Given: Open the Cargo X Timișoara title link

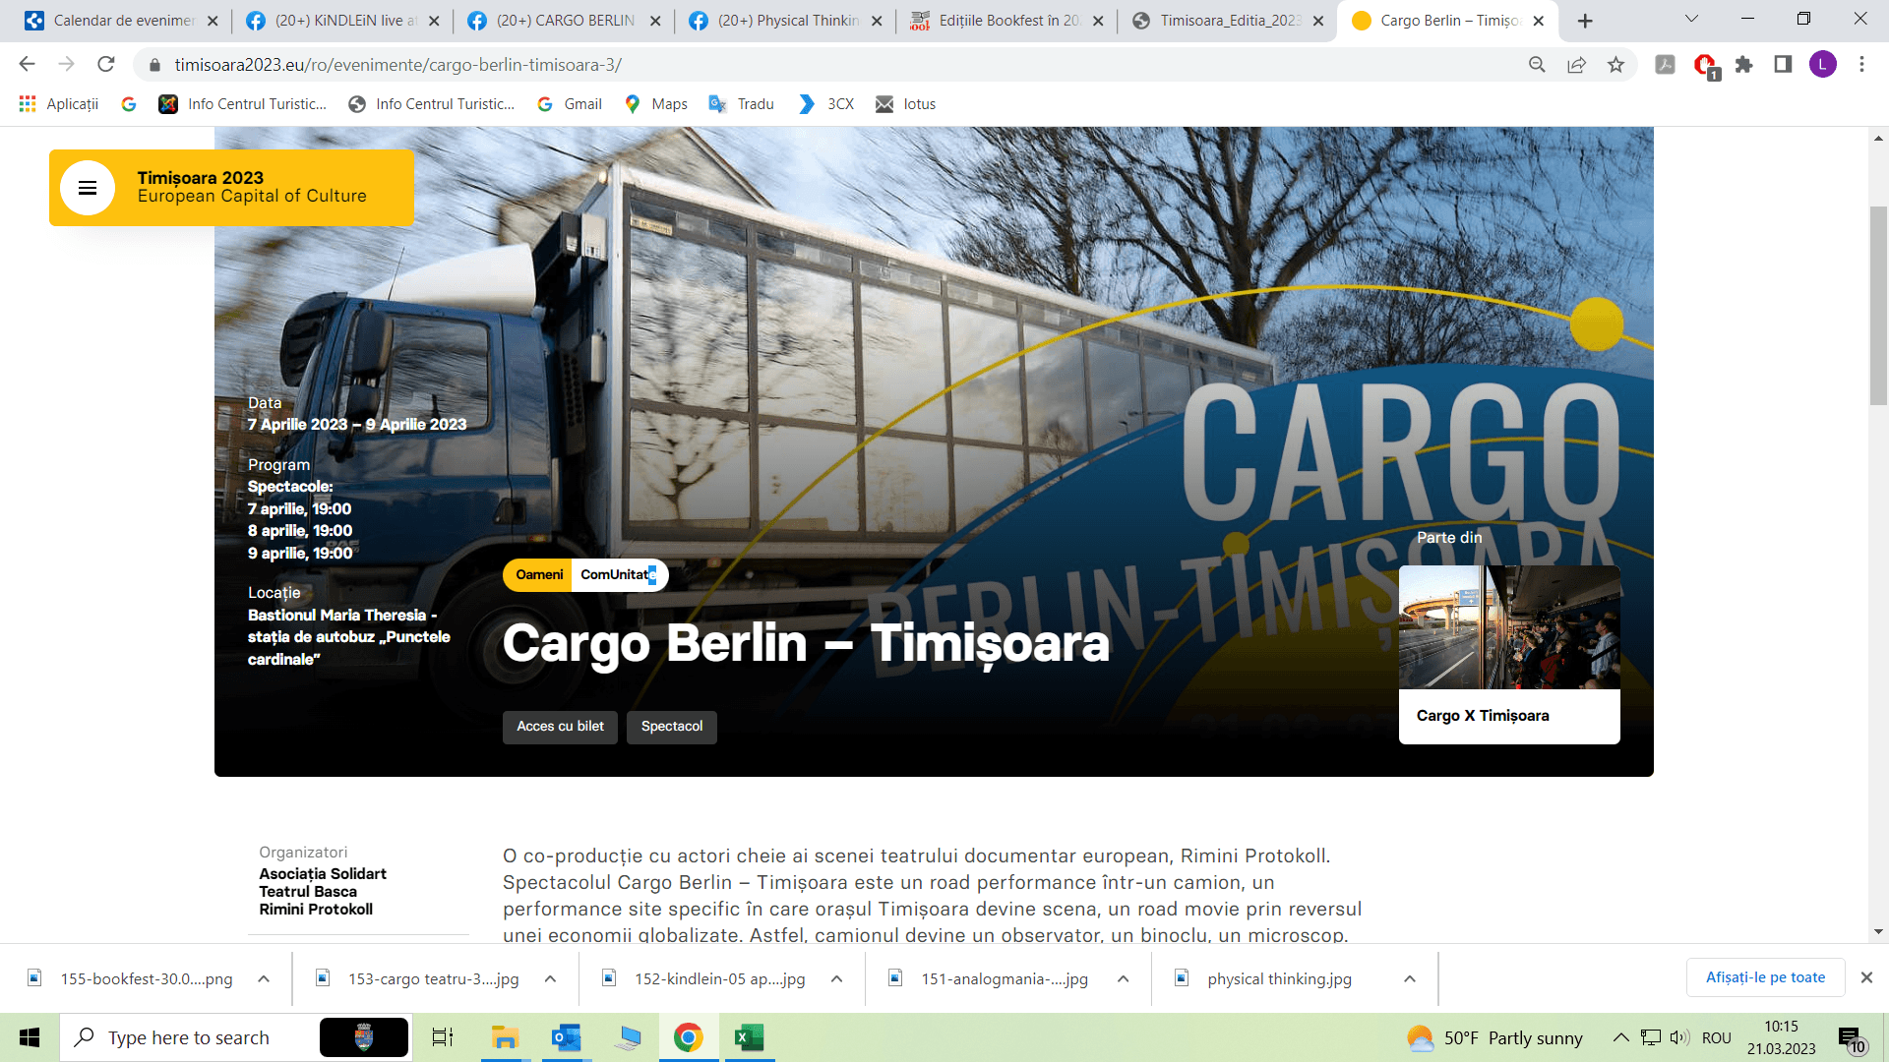Looking at the screenshot, I should (1483, 716).
